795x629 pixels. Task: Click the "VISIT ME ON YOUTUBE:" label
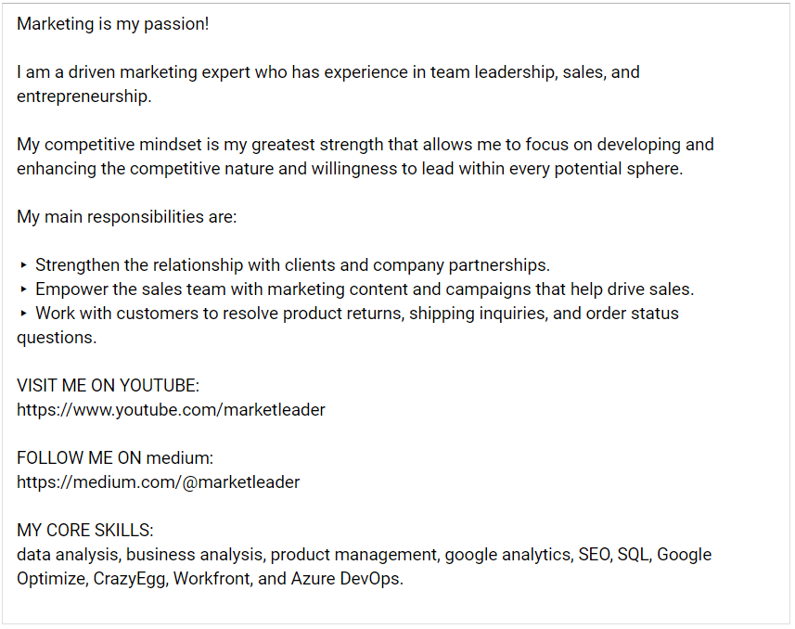point(108,385)
